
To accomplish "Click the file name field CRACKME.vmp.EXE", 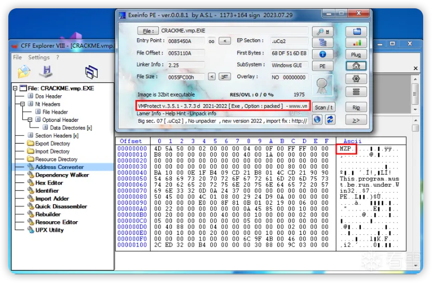I will pyautogui.click(x=234, y=31).
